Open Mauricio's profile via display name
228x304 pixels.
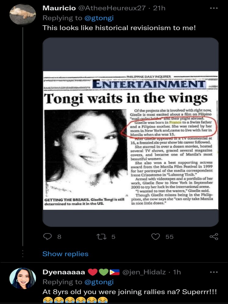point(59,8)
